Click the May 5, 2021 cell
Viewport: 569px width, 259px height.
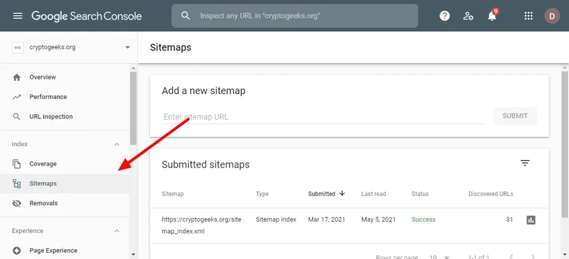coord(379,219)
